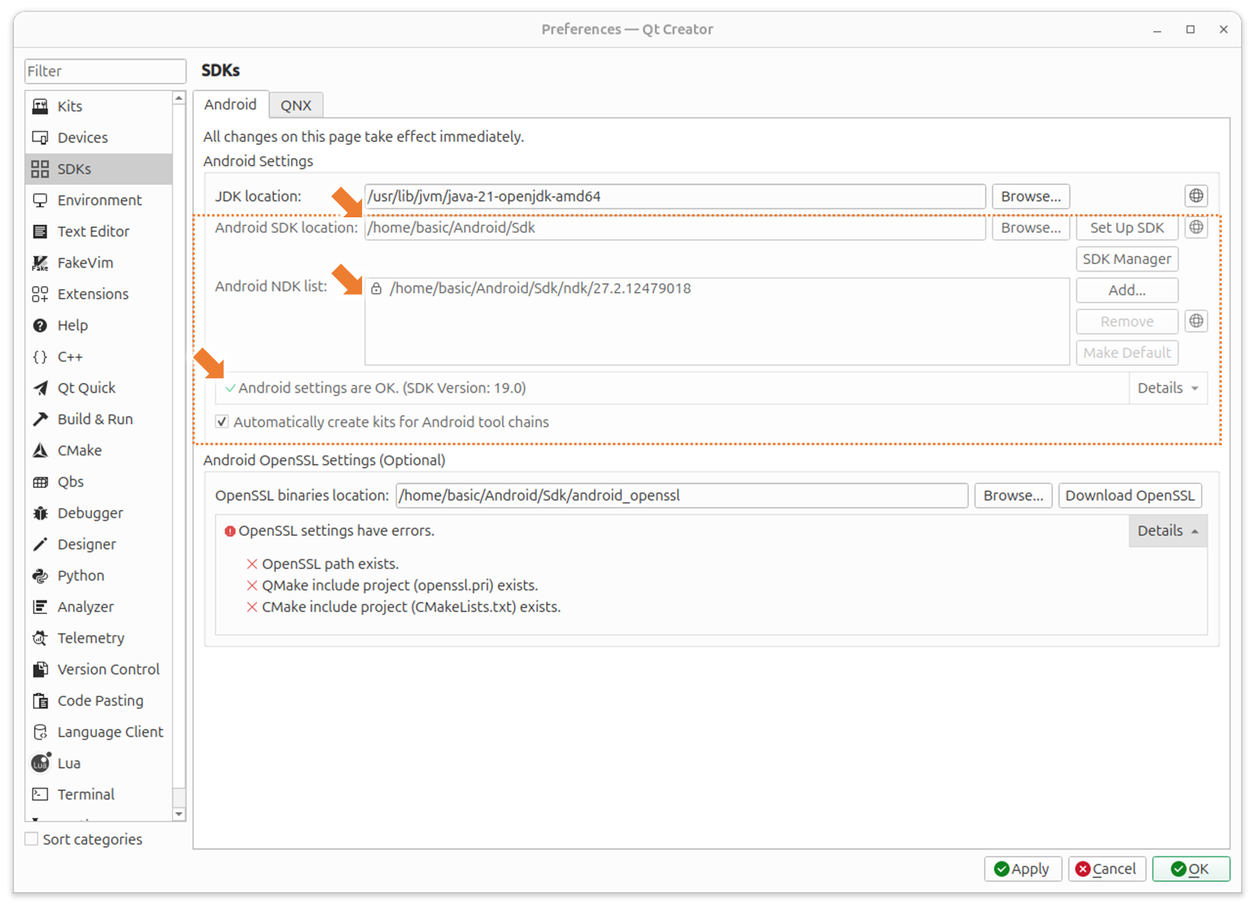Open Environment settings icon
The image size is (1255, 909).
40,200
